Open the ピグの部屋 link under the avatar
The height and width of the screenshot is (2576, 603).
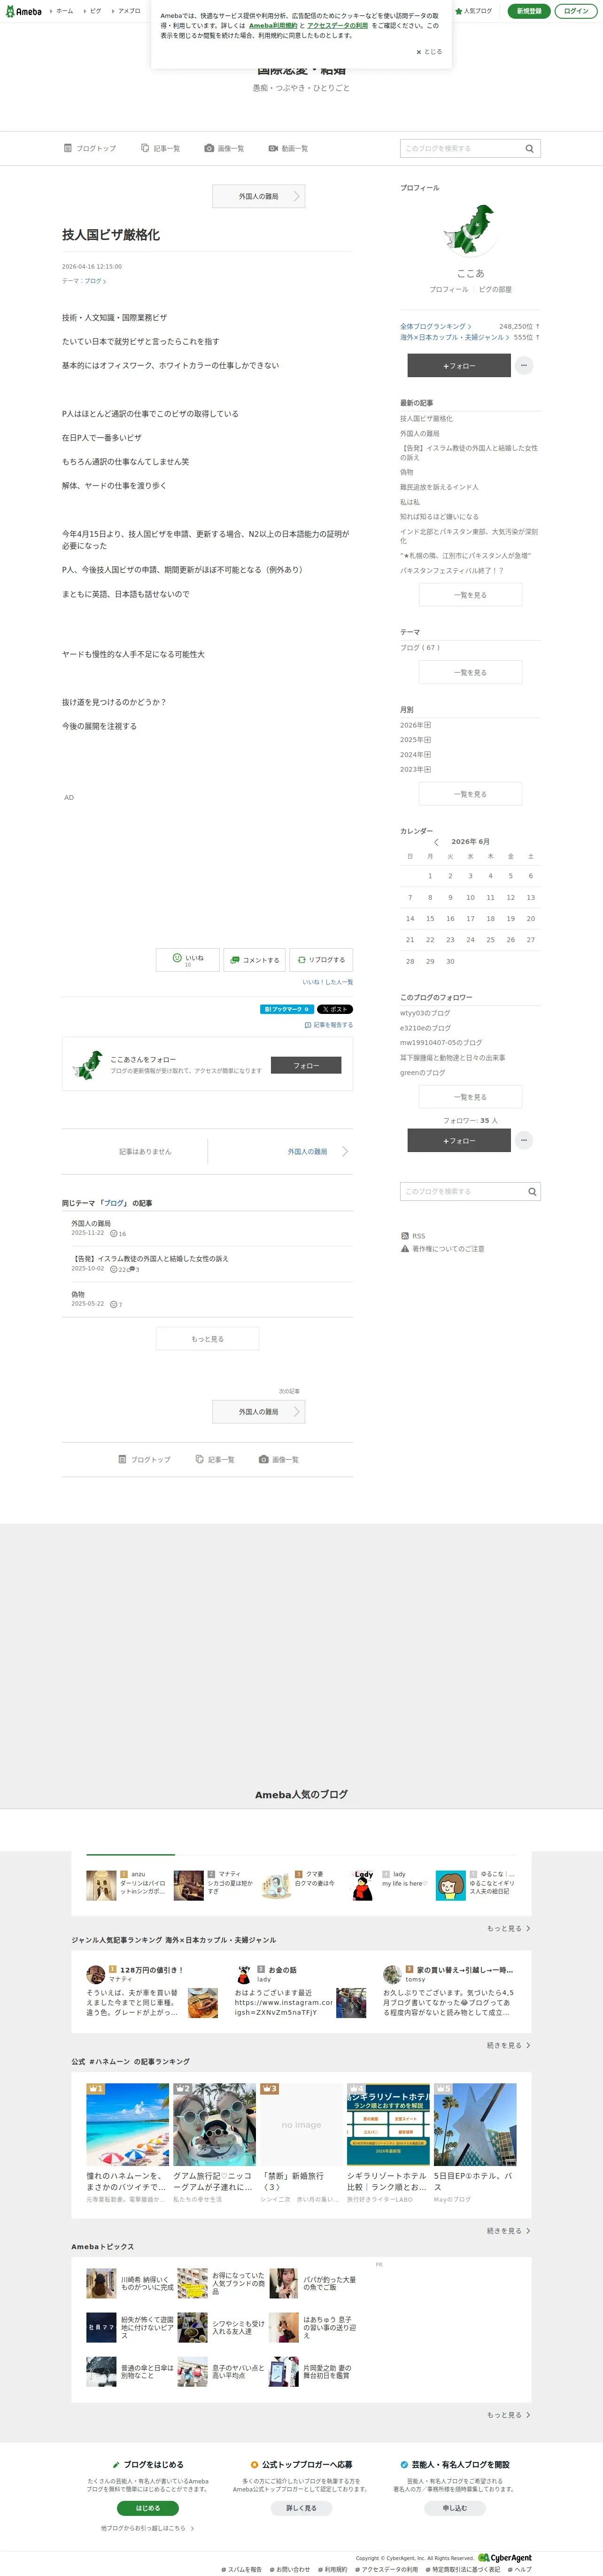point(495,289)
